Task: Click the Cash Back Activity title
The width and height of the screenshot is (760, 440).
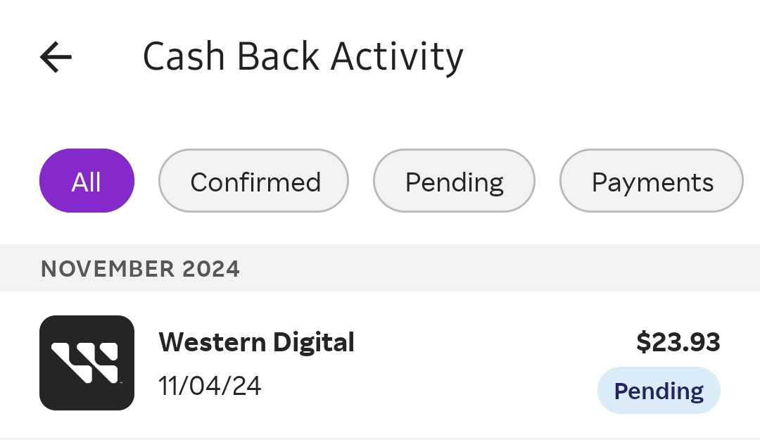Action: pyautogui.click(x=303, y=57)
